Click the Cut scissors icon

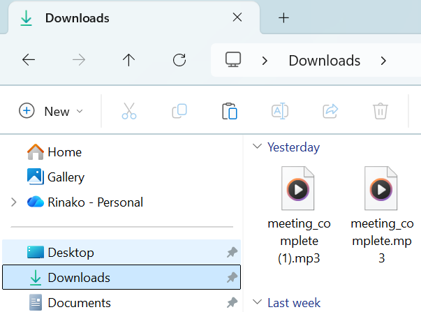pyautogui.click(x=129, y=111)
